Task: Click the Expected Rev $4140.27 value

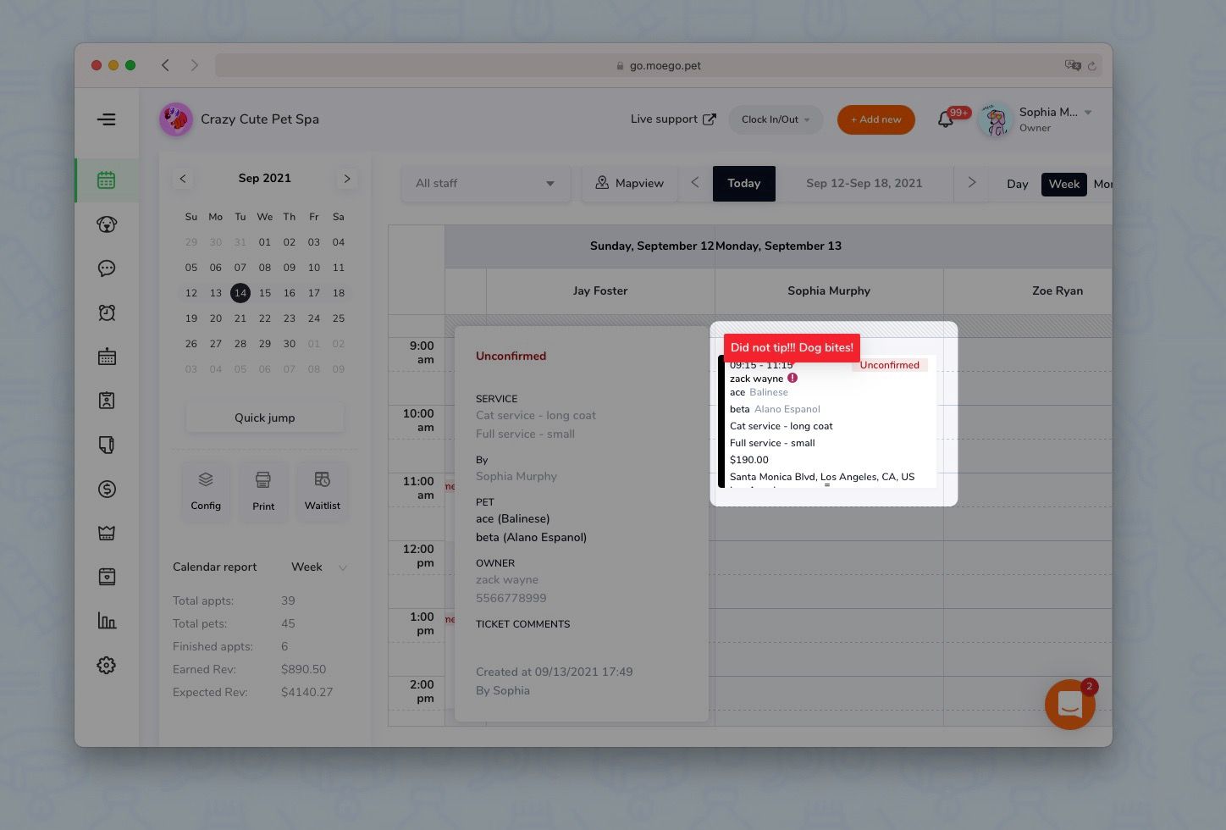Action: tap(307, 692)
